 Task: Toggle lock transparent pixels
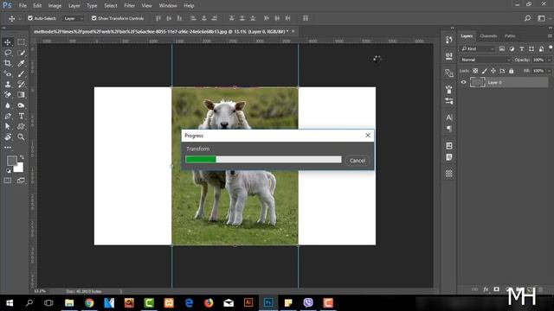click(x=475, y=71)
